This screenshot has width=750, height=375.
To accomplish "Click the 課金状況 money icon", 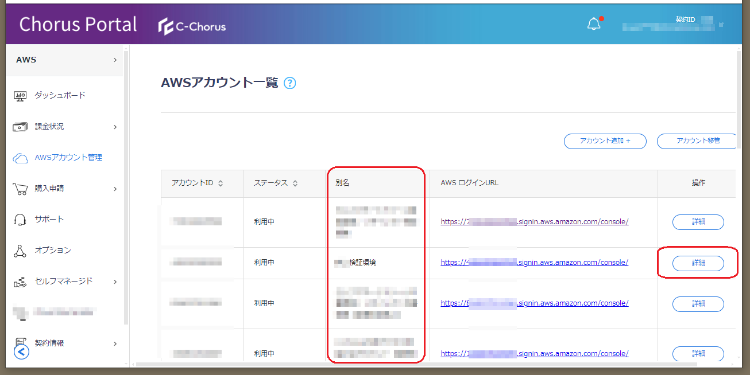I will (20, 127).
